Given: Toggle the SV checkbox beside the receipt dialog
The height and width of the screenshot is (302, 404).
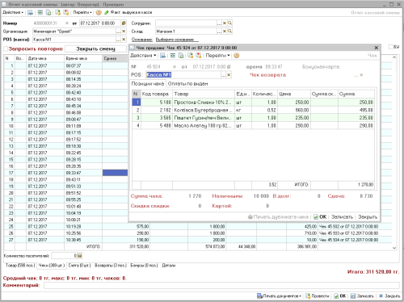Looking at the screenshot, I should point(390,47).
